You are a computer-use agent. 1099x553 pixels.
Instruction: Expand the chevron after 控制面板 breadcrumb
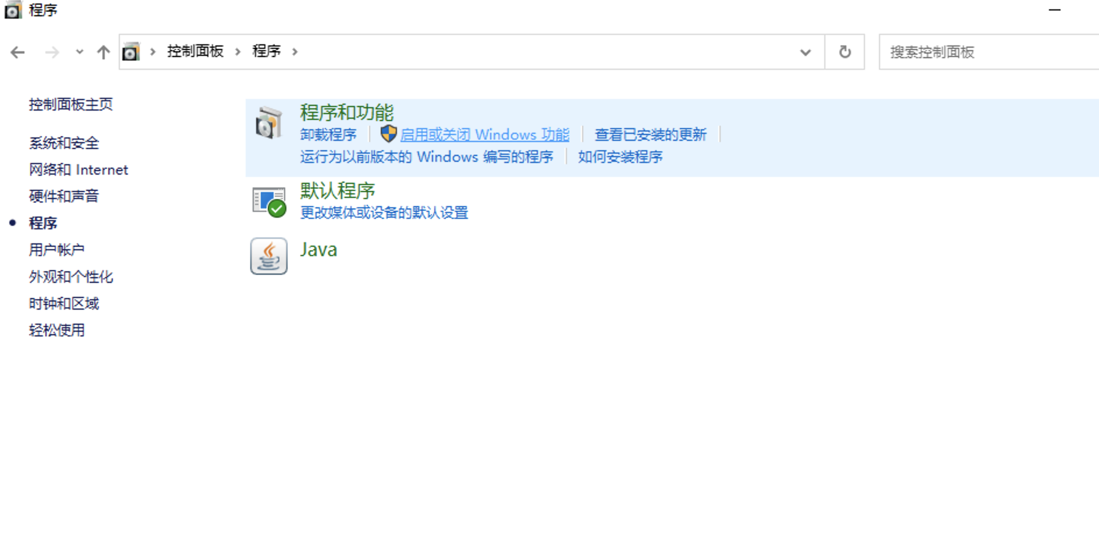[x=237, y=52]
